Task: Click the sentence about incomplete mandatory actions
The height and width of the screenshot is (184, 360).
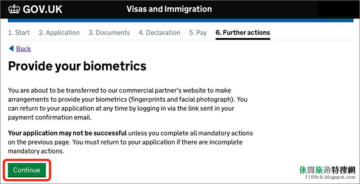Action: pyautogui.click(x=125, y=146)
